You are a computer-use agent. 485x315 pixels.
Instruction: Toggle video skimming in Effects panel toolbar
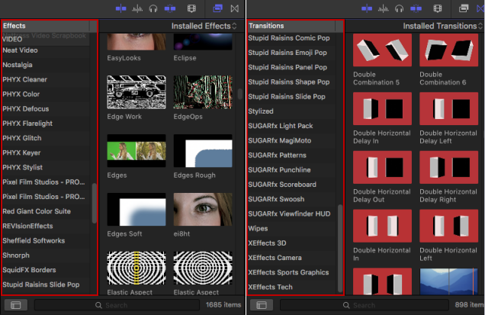[120, 8]
